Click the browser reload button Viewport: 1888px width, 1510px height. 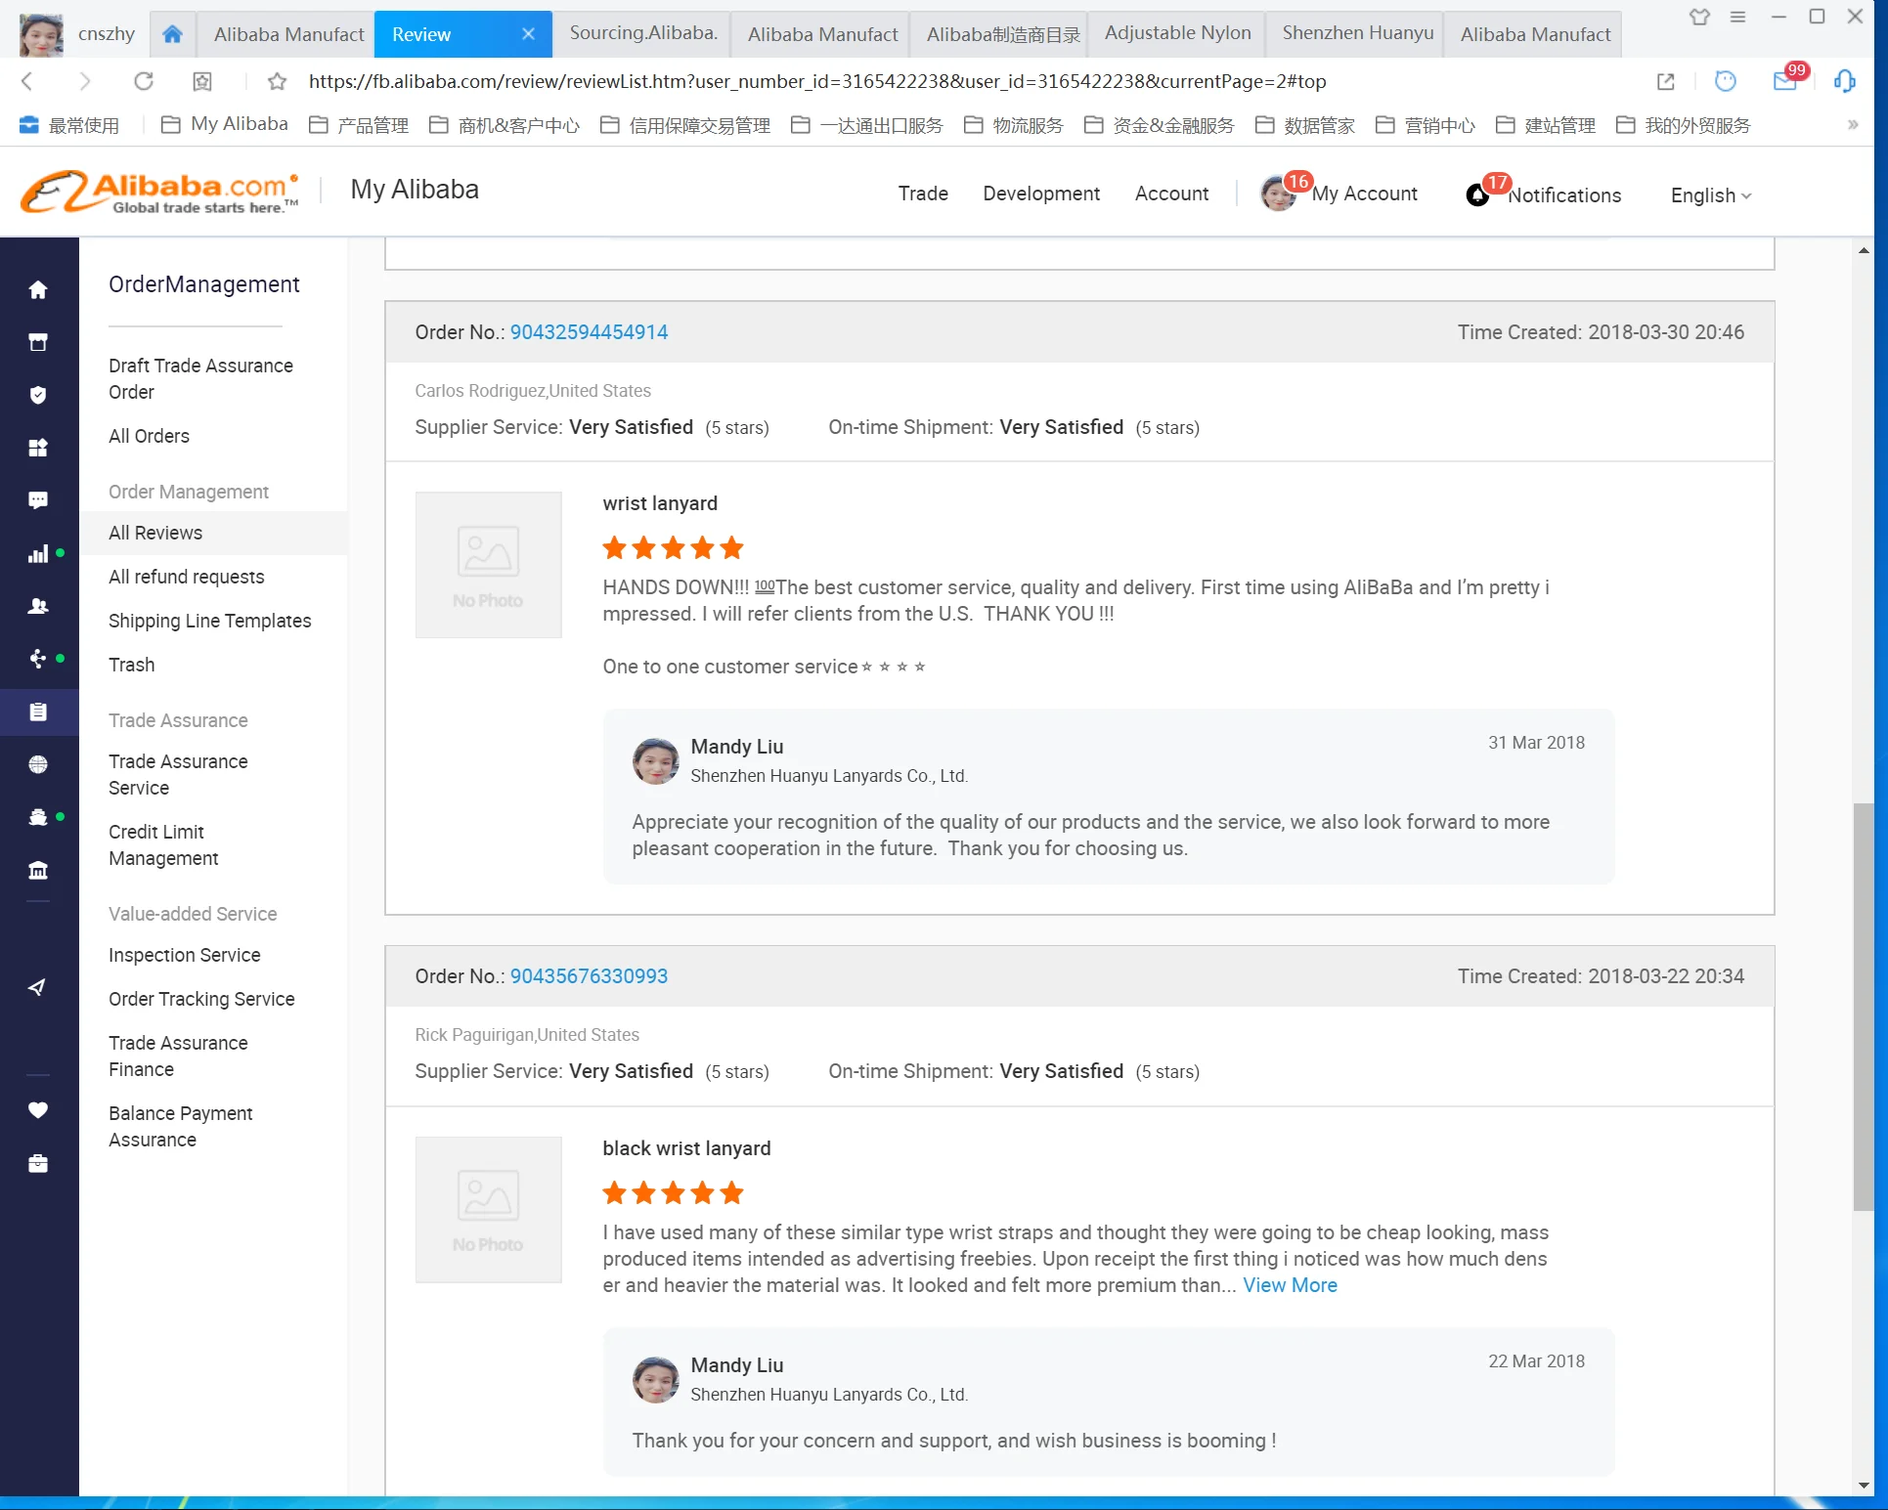click(144, 81)
